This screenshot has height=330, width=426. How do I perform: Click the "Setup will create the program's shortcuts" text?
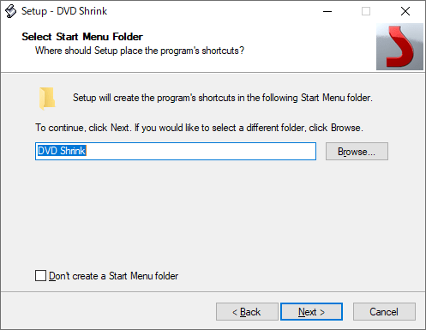point(223,98)
